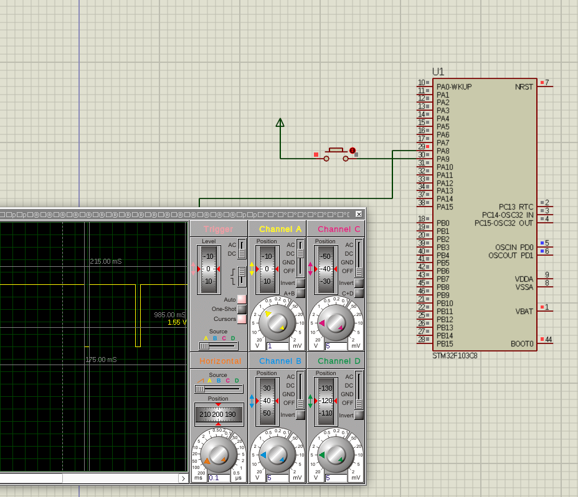Viewport: 578px width, 497px height.
Task: Enable One-Shot trigger mode
Action: pos(242,309)
